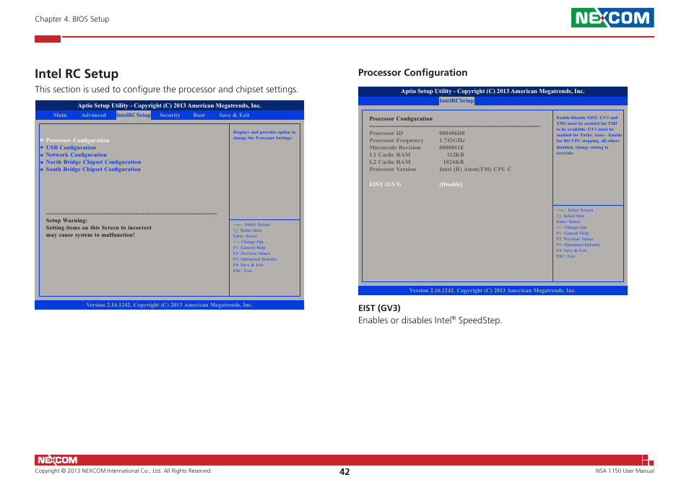Viewport: 689px width, 485px height.
Task: Click Processor Version Intel Atom CPU text
Action: pos(475,170)
